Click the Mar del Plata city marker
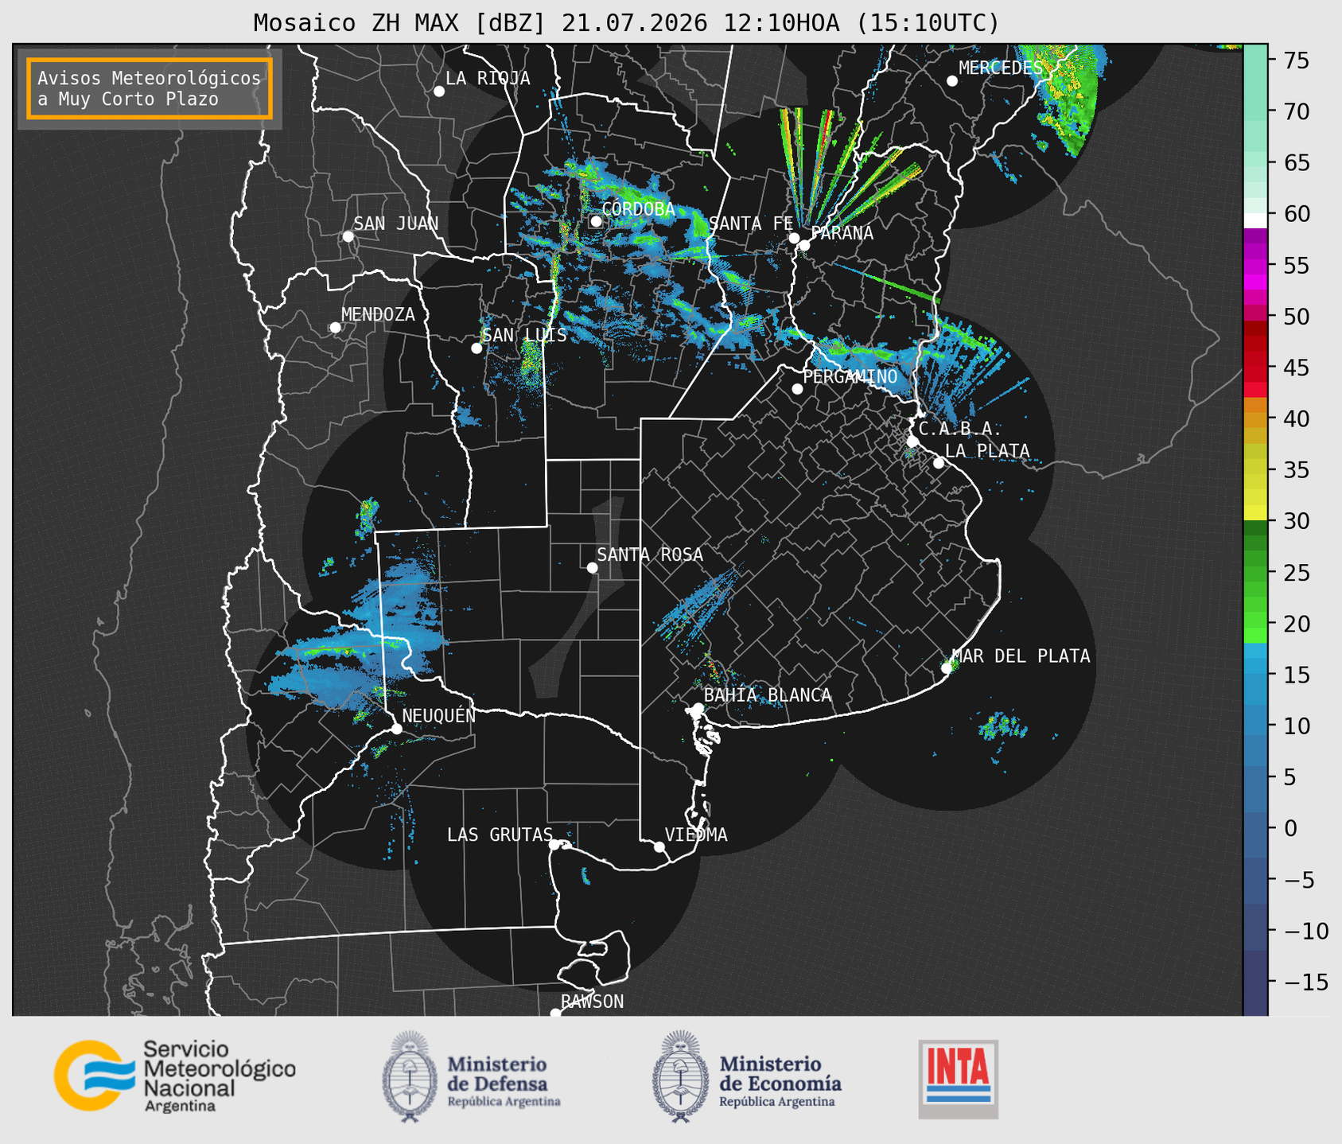Viewport: 1342px width, 1144px height. (947, 668)
